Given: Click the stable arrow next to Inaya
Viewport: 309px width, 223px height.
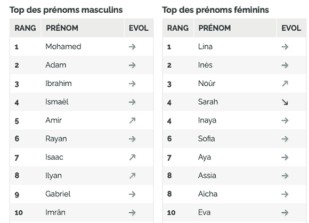Looking at the screenshot, I should coord(285,120).
